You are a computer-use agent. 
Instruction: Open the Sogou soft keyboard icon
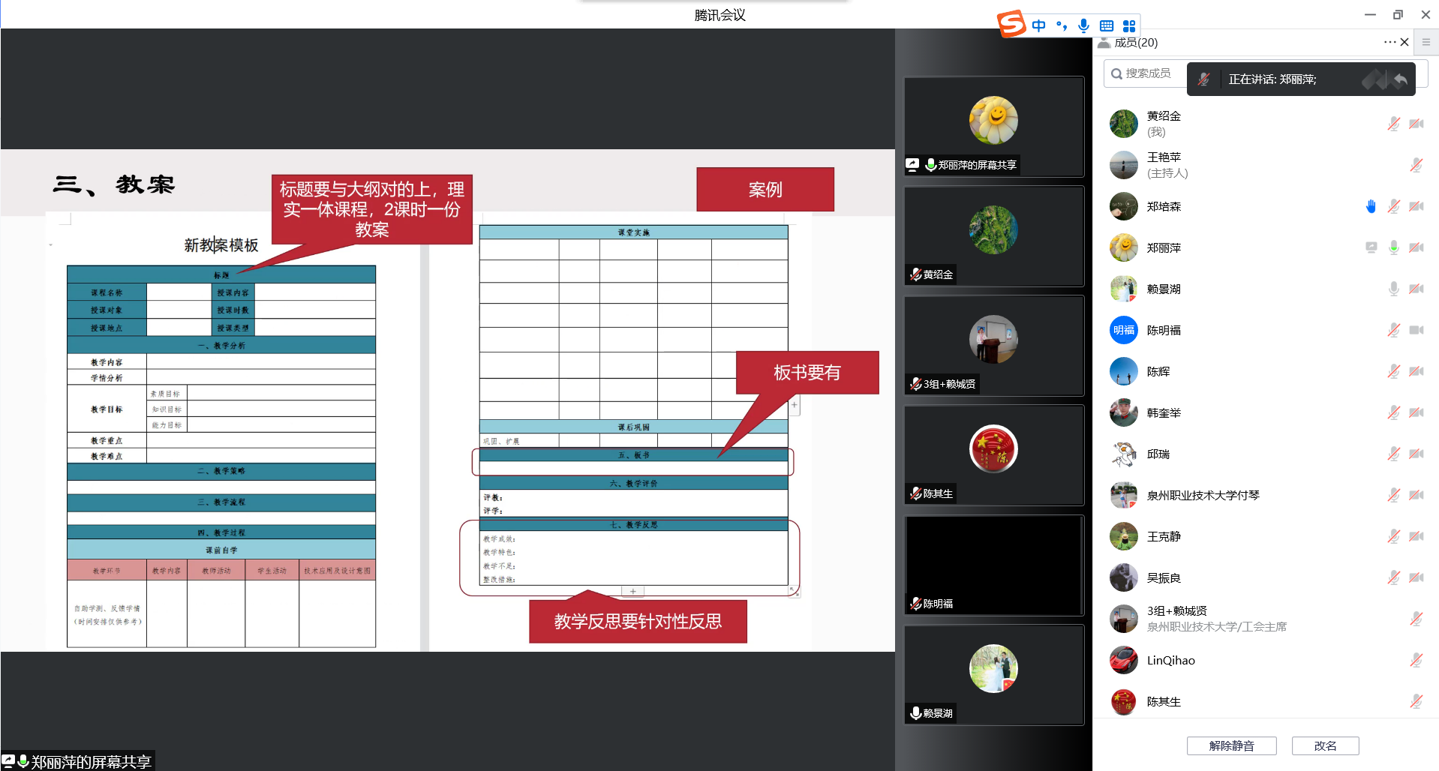1106,25
